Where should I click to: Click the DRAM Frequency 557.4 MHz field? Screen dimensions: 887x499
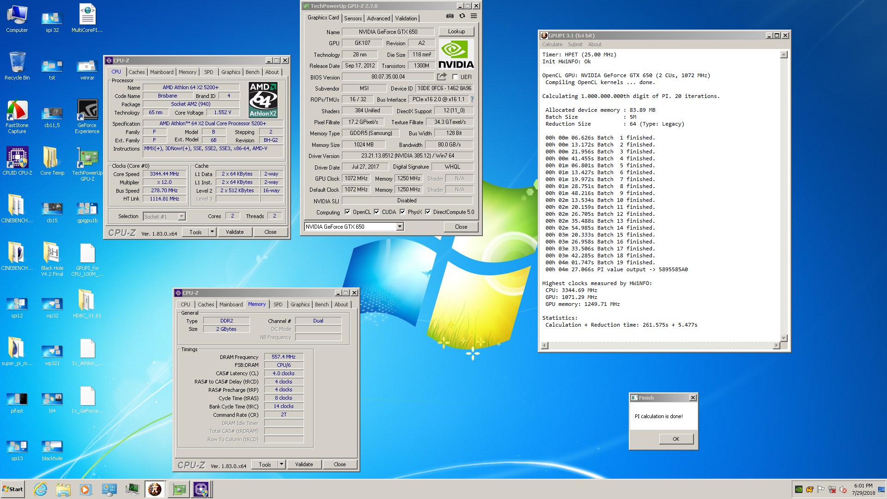(x=284, y=357)
